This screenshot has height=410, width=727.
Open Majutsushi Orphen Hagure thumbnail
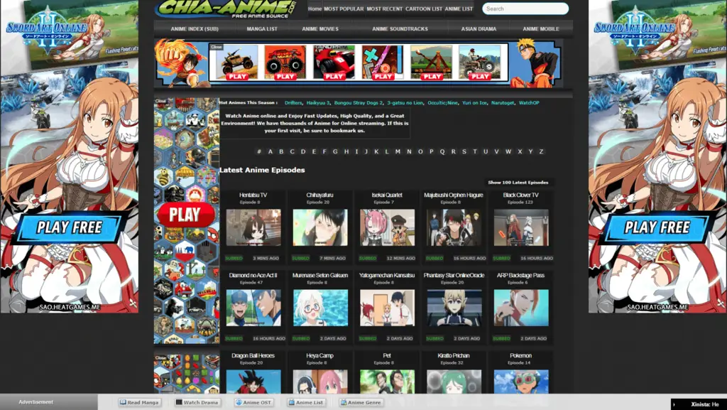[x=454, y=227]
